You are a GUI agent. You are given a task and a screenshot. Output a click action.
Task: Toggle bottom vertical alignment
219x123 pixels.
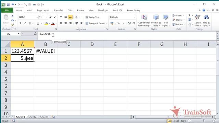[x=70, y=17]
